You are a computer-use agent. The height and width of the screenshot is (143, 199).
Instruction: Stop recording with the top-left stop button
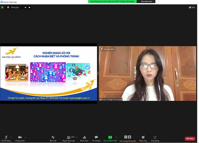[x=29, y=7]
